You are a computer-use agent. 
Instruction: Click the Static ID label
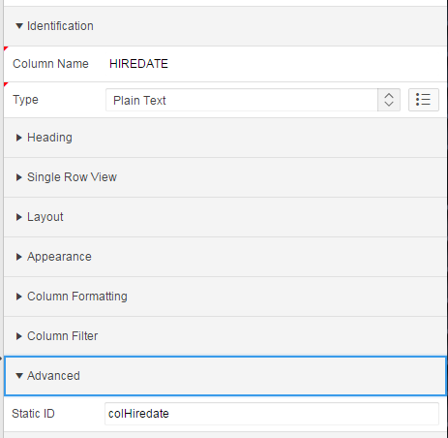(x=33, y=414)
